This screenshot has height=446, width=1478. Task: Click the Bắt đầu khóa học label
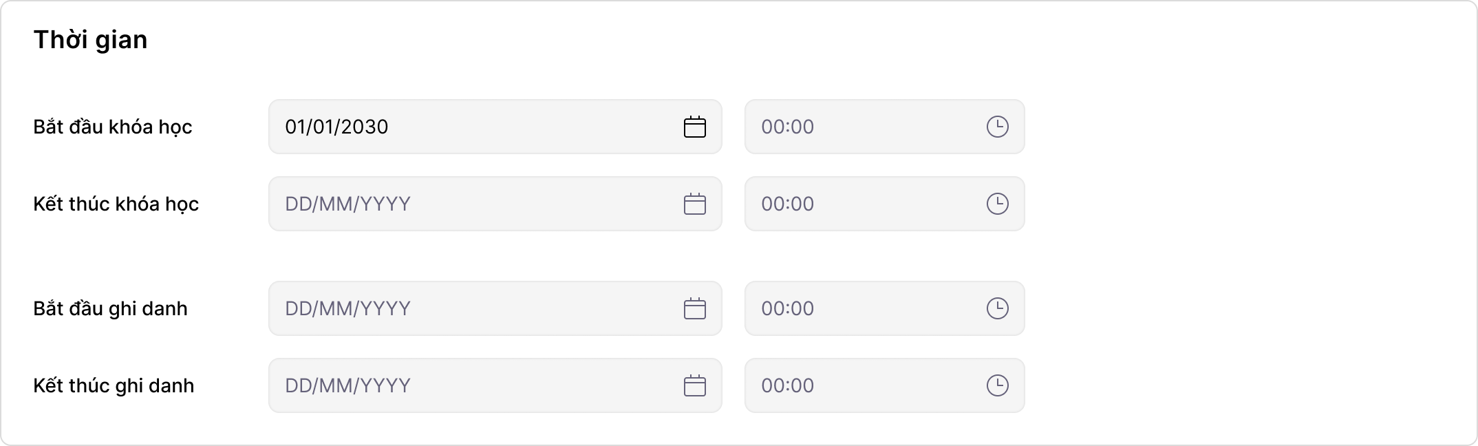[113, 127]
